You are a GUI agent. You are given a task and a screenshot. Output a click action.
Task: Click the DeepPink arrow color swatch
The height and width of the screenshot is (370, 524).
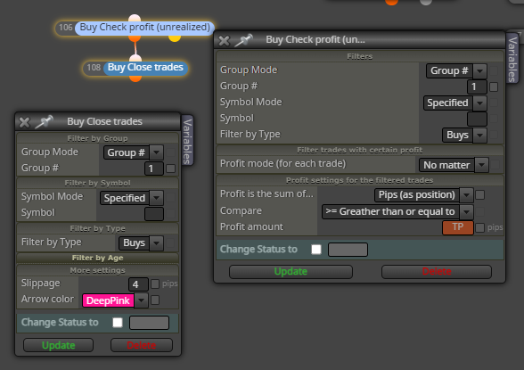108,300
